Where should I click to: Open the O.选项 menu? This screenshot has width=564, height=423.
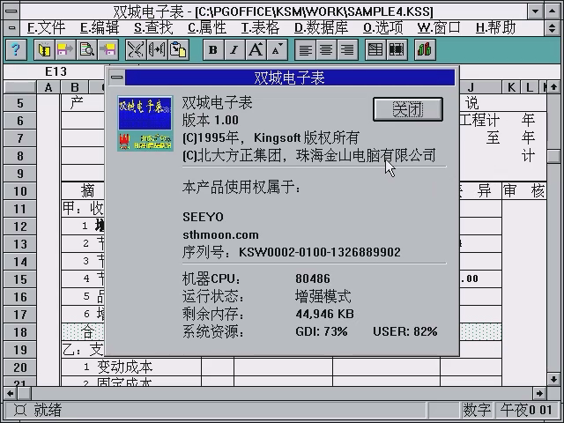(382, 27)
